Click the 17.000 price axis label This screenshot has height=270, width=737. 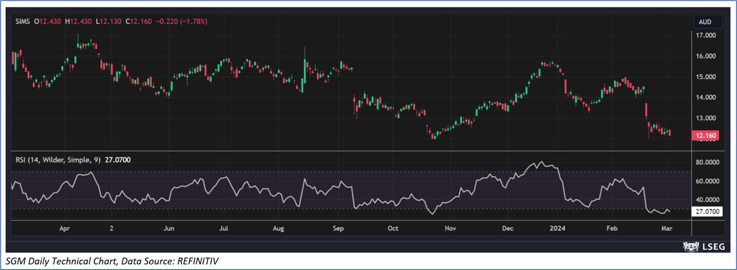pyautogui.click(x=706, y=35)
